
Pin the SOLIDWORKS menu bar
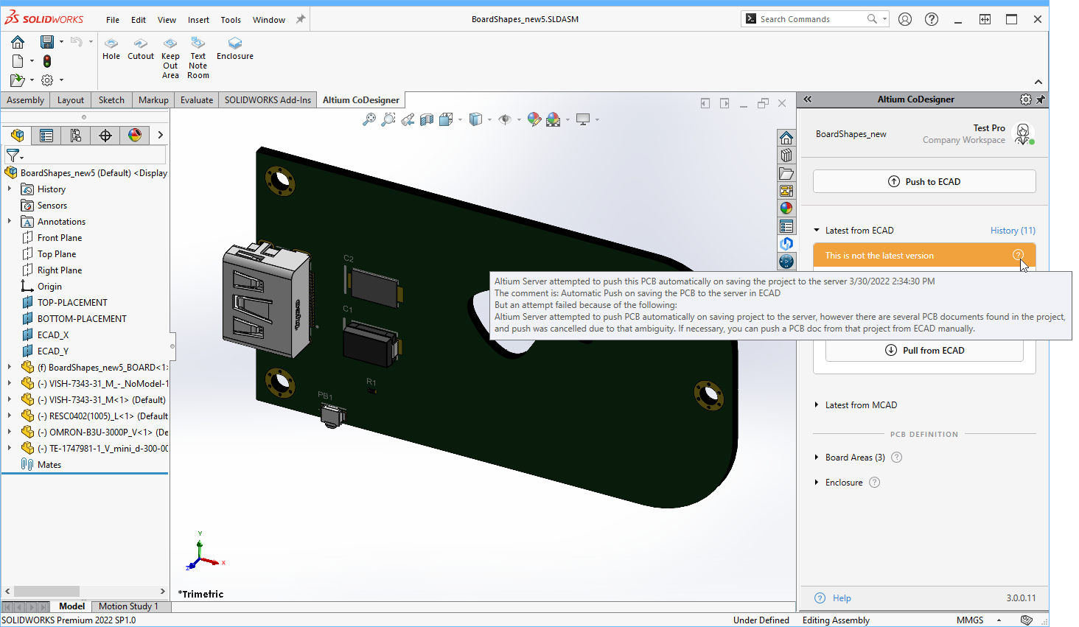[x=301, y=20]
